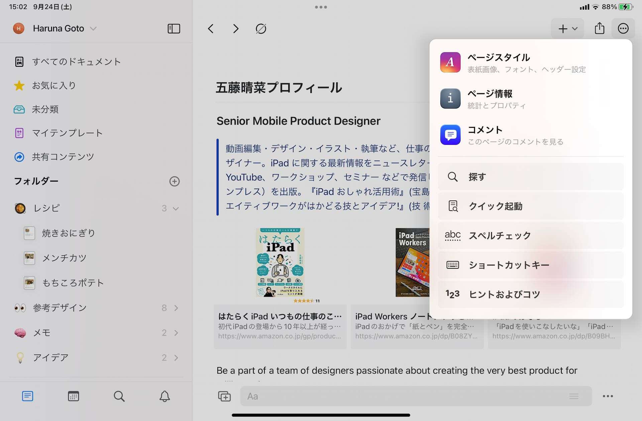Tap the insert block icon beside Aa field
The width and height of the screenshot is (642, 421).
point(224,396)
